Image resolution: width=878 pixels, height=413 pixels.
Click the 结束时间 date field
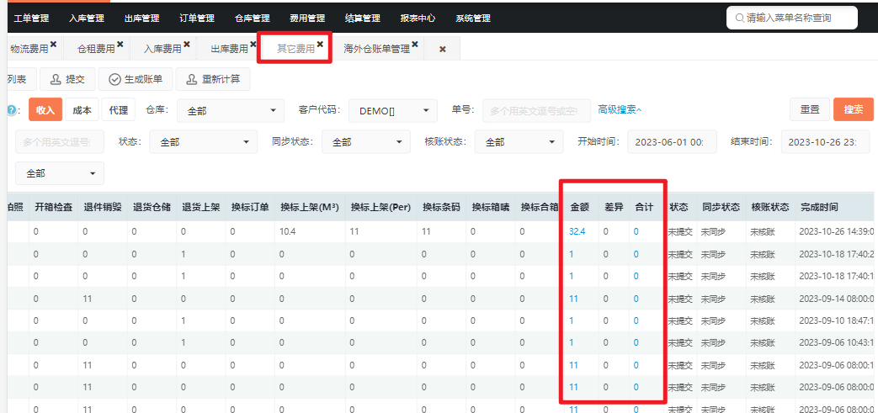825,142
